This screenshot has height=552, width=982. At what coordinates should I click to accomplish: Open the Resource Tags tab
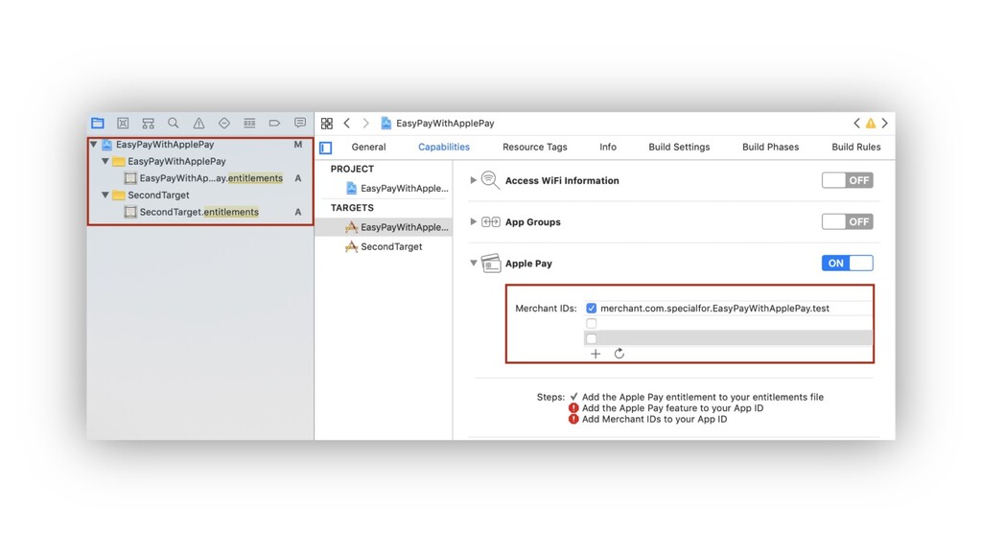click(535, 147)
